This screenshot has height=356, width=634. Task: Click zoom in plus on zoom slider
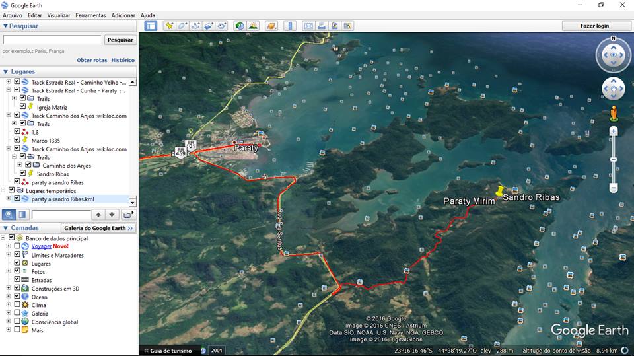point(614,131)
